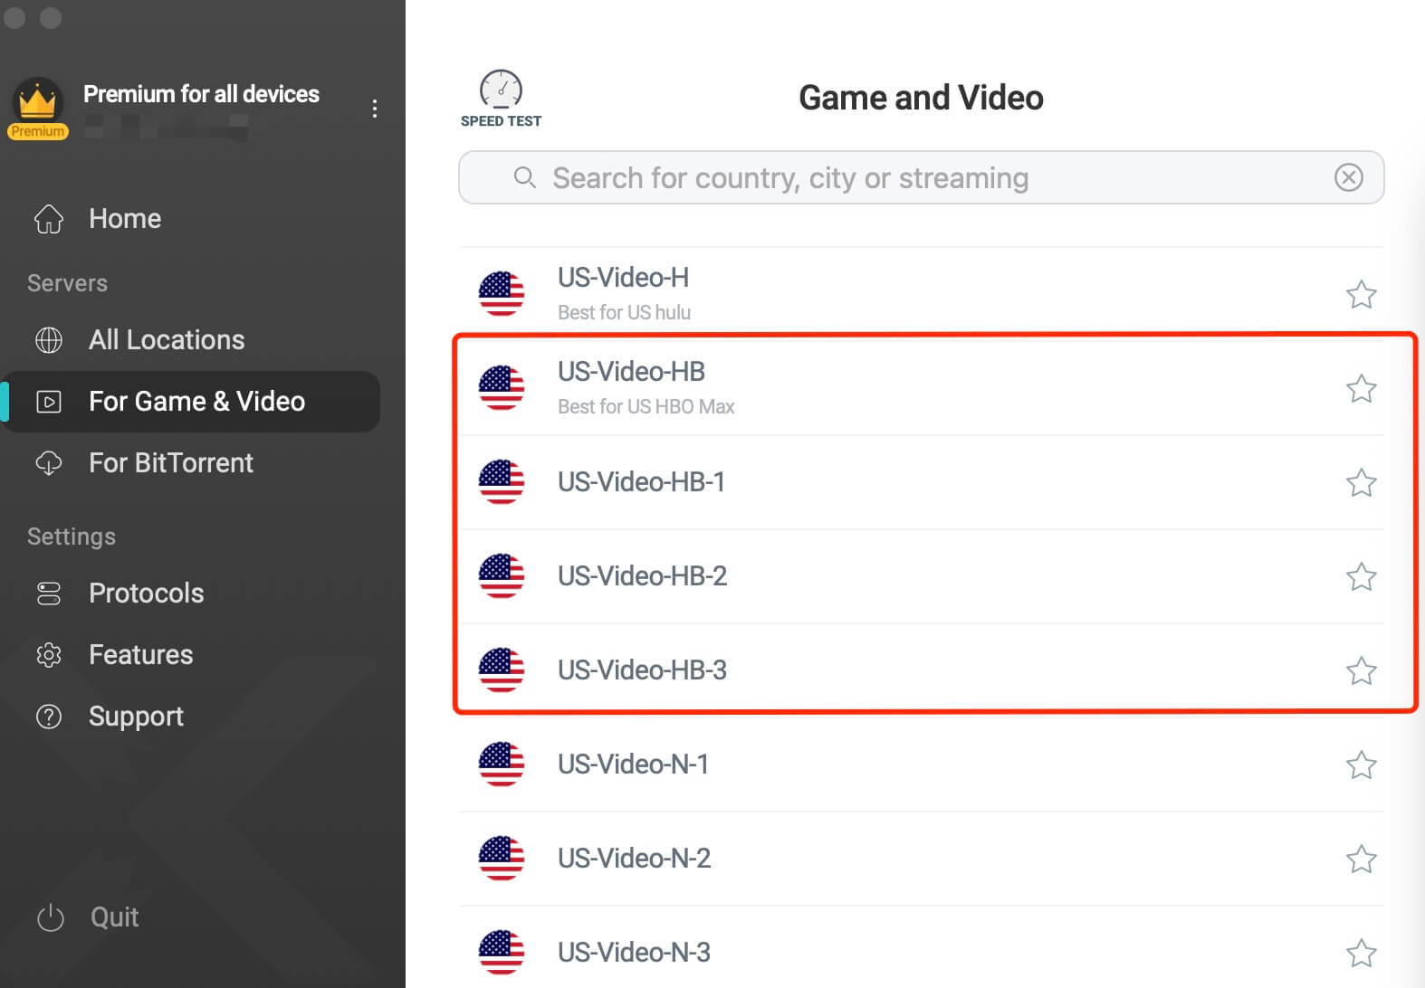
Task: Click the SPEED TEST label
Action: [x=501, y=121]
